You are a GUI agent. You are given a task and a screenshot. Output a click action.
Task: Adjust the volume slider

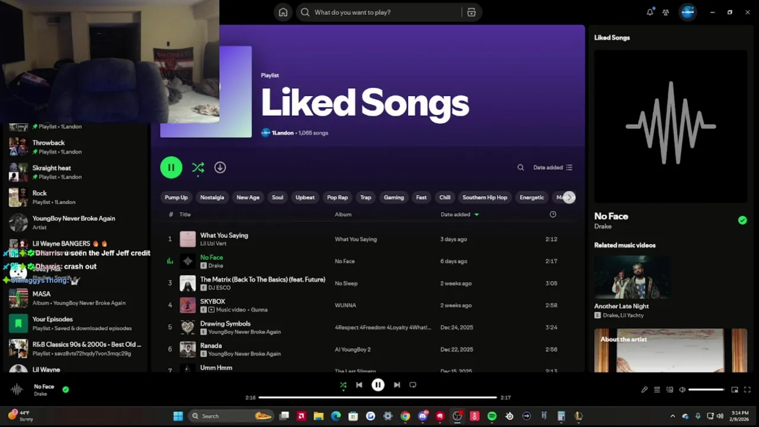coord(706,390)
